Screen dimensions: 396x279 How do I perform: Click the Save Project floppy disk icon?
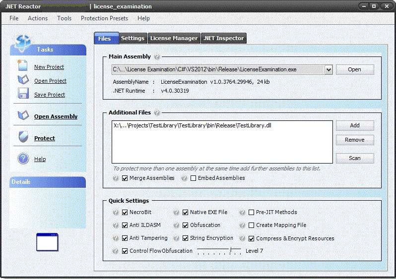(23, 93)
